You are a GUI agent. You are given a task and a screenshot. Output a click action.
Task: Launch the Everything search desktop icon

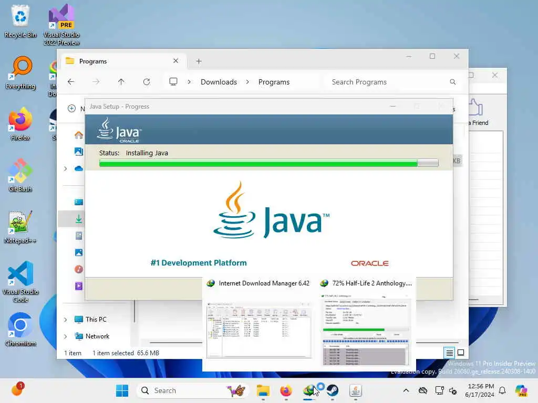20,73
